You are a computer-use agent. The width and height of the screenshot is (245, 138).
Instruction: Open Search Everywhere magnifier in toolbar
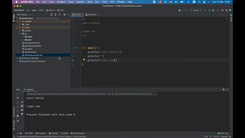[x=222, y=10]
